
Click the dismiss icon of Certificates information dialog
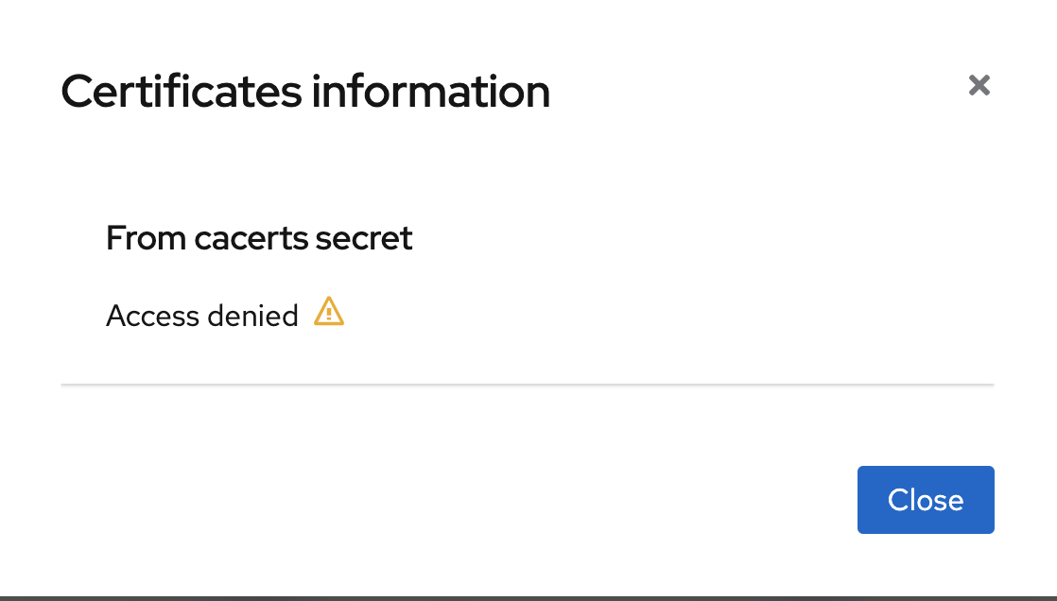tap(979, 86)
